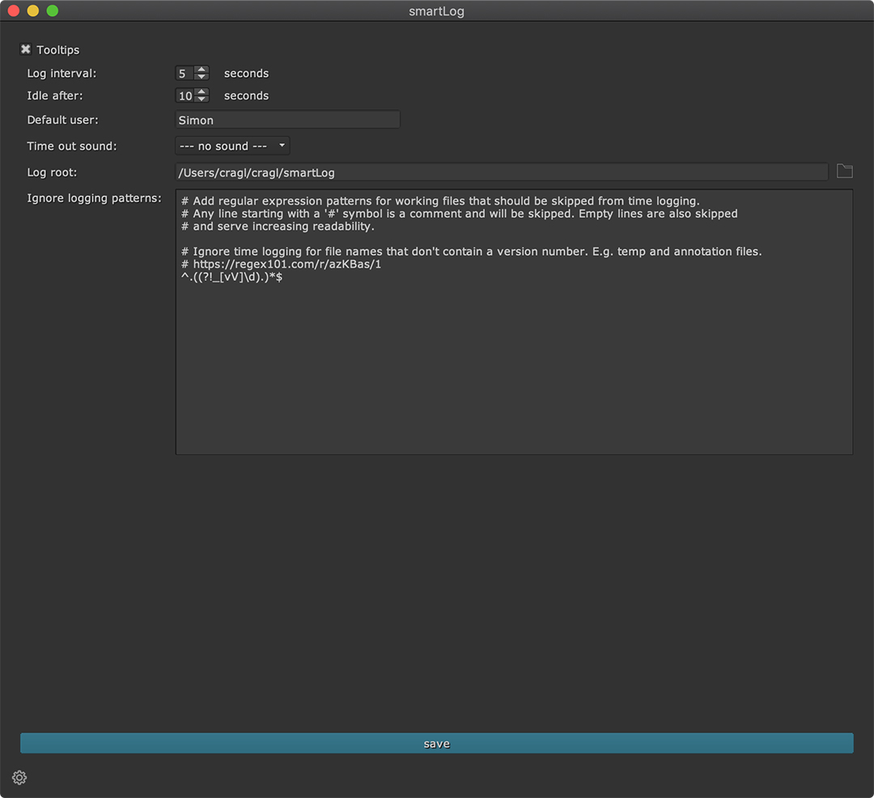874x798 pixels.
Task: Decrease the Idle after value
Action: coord(202,100)
